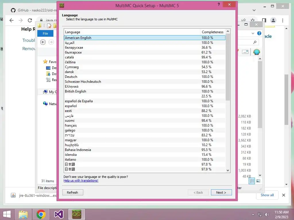Click the Completeness column header
The width and height of the screenshot is (294, 220).
pyautogui.click(x=213, y=32)
